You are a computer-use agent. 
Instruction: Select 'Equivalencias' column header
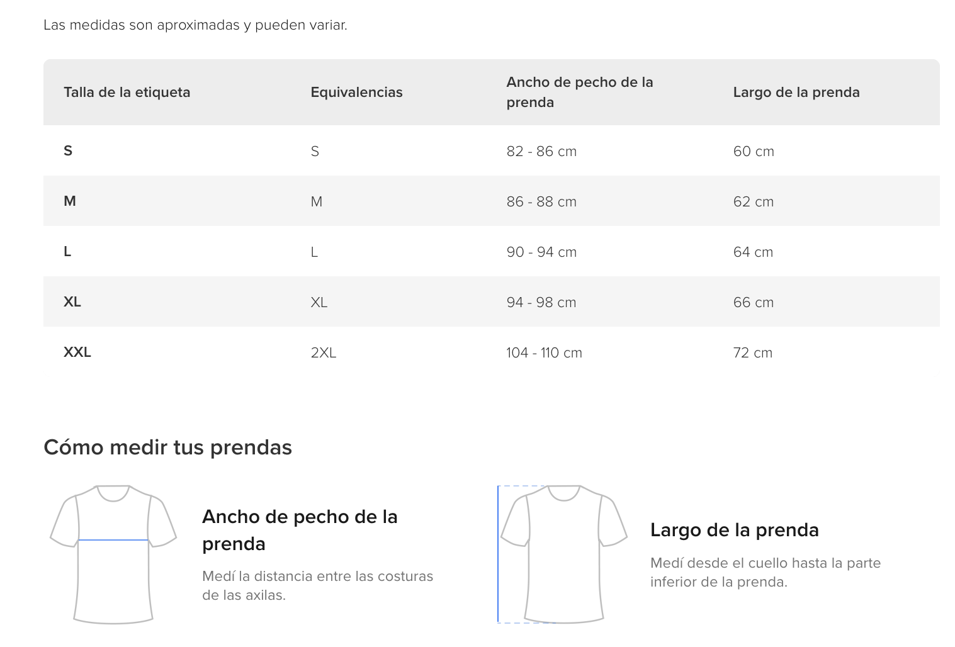(x=356, y=93)
